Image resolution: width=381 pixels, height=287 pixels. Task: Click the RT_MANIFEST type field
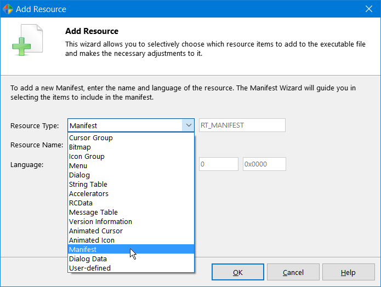pyautogui.click(x=242, y=125)
